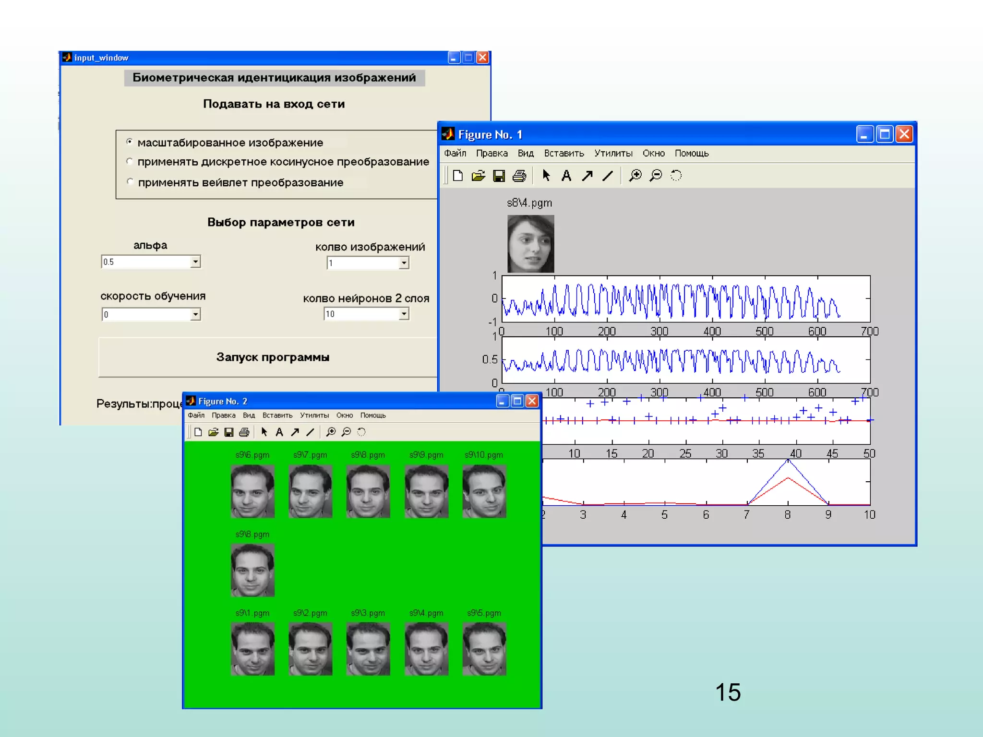The width and height of the screenshot is (983, 737).
Task: Click Save icon in Figure No. 1 toolbar
Action: (x=499, y=176)
